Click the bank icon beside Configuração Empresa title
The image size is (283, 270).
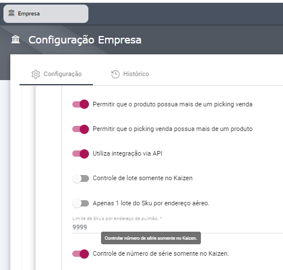[15, 39]
